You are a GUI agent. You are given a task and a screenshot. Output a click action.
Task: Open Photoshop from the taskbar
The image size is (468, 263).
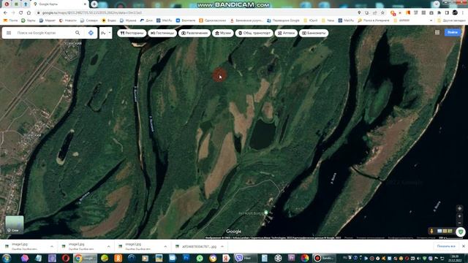(186, 258)
